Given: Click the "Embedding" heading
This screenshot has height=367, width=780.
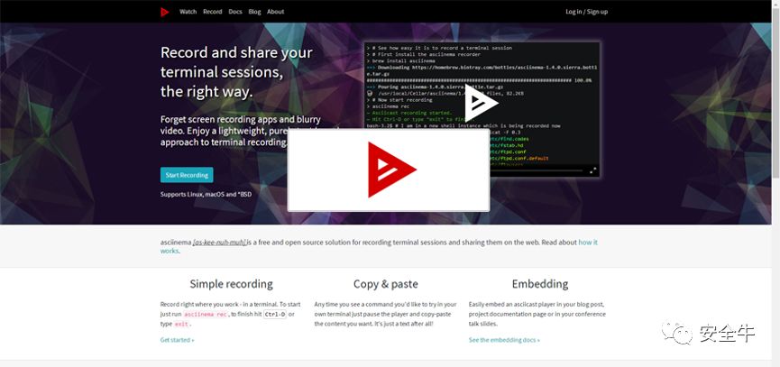Looking at the screenshot, I should (540, 284).
